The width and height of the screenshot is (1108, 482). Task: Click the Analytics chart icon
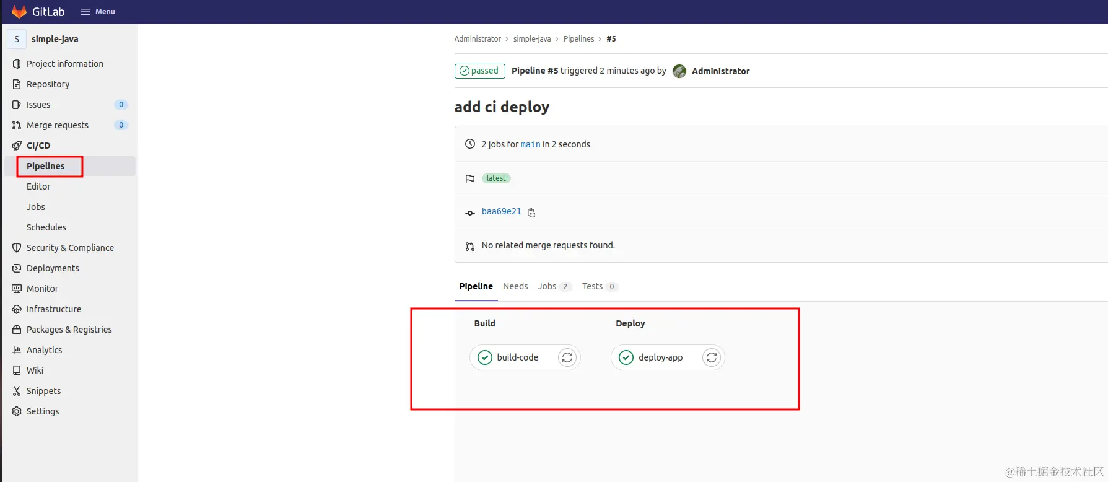[x=17, y=350]
